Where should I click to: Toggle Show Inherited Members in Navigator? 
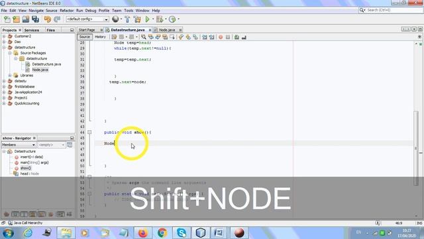click(6, 214)
